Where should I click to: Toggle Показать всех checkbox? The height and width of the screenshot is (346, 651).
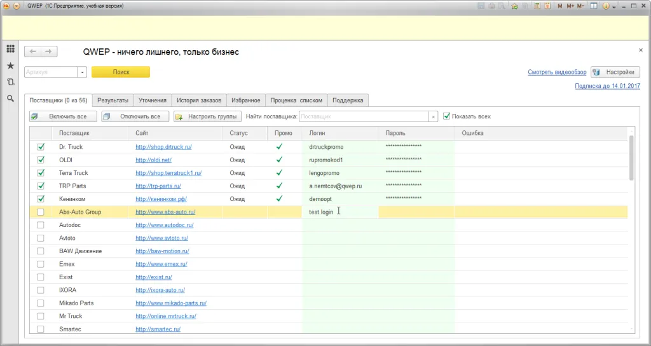447,116
